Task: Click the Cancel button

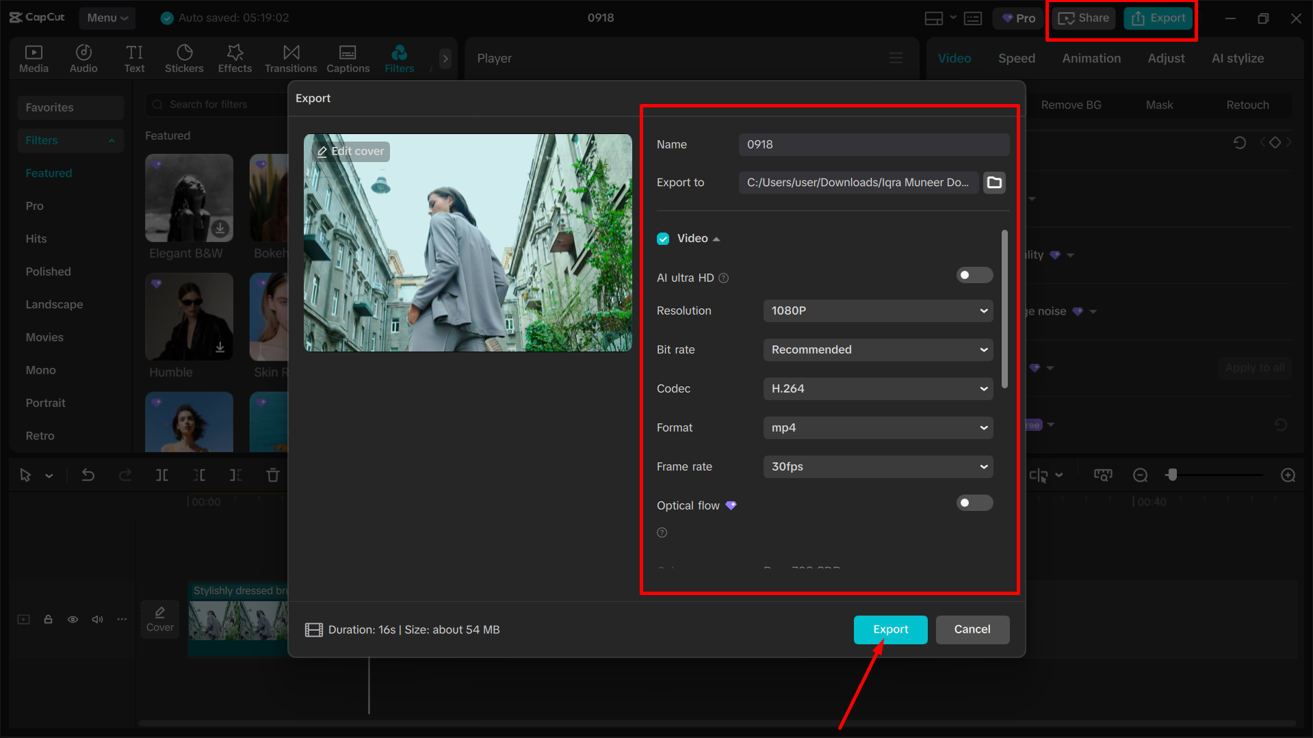Action: pos(972,629)
